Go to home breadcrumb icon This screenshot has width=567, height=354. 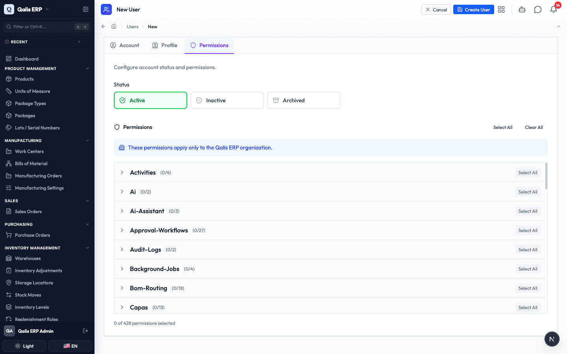(x=114, y=26)
